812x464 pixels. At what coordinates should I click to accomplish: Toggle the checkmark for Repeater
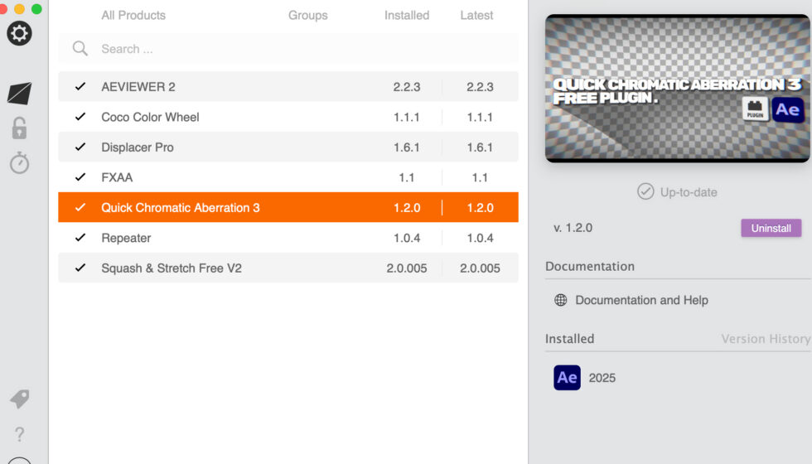point(80,238)
